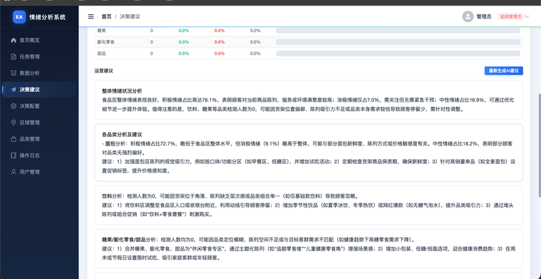Open 任务管理 menu item

pyautogui.click(x=39, y=57)
